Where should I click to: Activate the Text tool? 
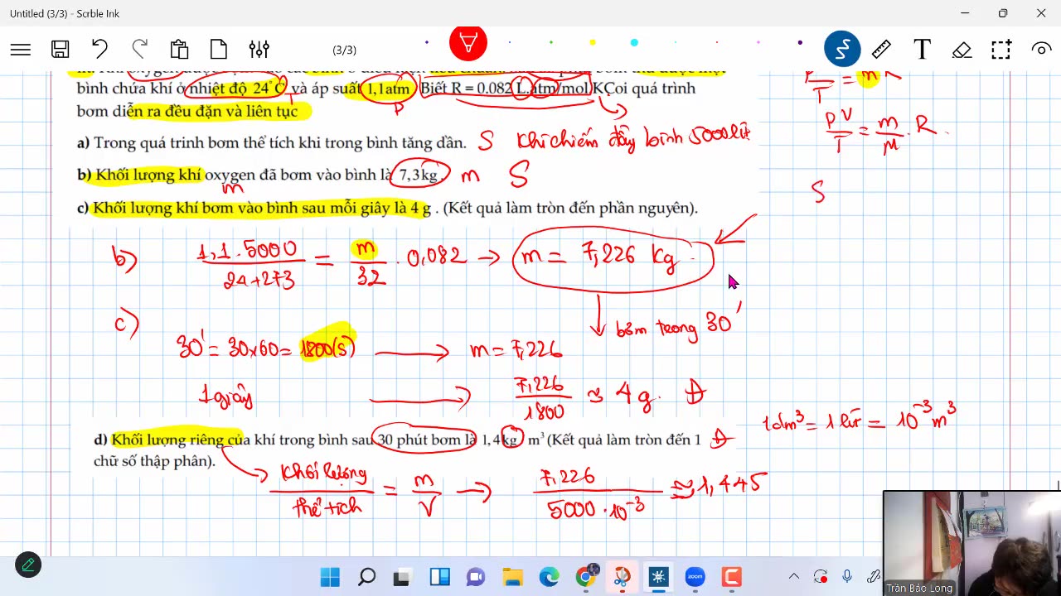(x=922, y=50)
